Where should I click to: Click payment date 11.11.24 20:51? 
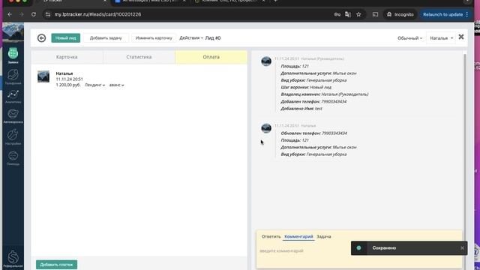pyautogui.click(x=70, y=79)
